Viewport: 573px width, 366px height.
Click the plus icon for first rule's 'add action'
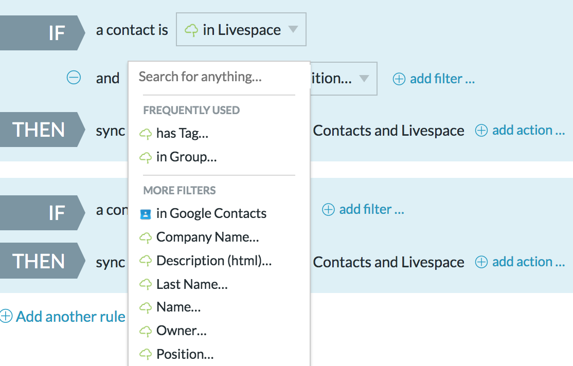pyautogui.click(x=481, y=131)
